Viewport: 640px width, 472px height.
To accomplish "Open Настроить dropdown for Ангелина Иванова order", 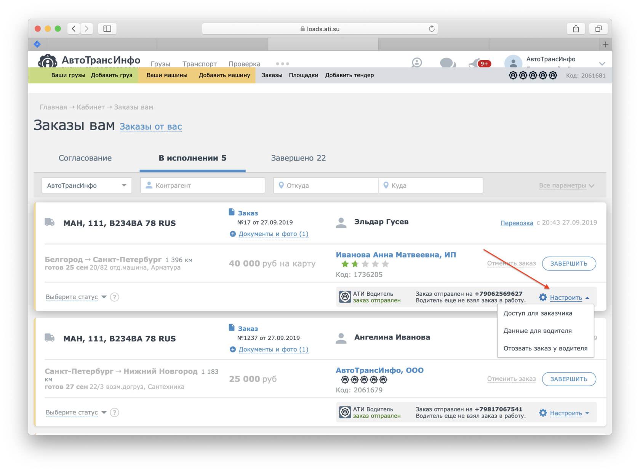I will (x=570, y=413).
